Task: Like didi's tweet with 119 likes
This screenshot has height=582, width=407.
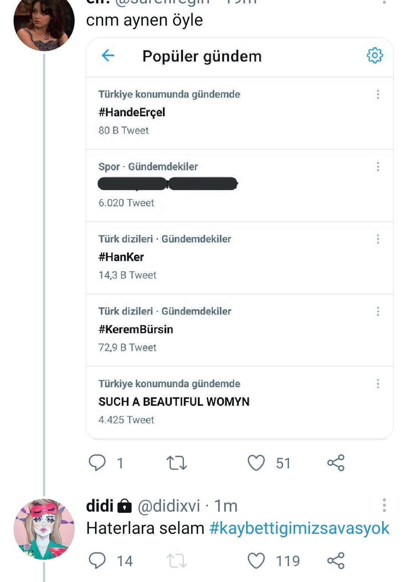Action: (256, 561)
